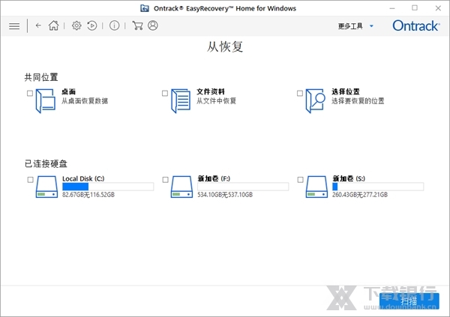Screen dimensions: 450x317
Task: Click the Local Disk (C:) label
Action: tap(83, 178)
